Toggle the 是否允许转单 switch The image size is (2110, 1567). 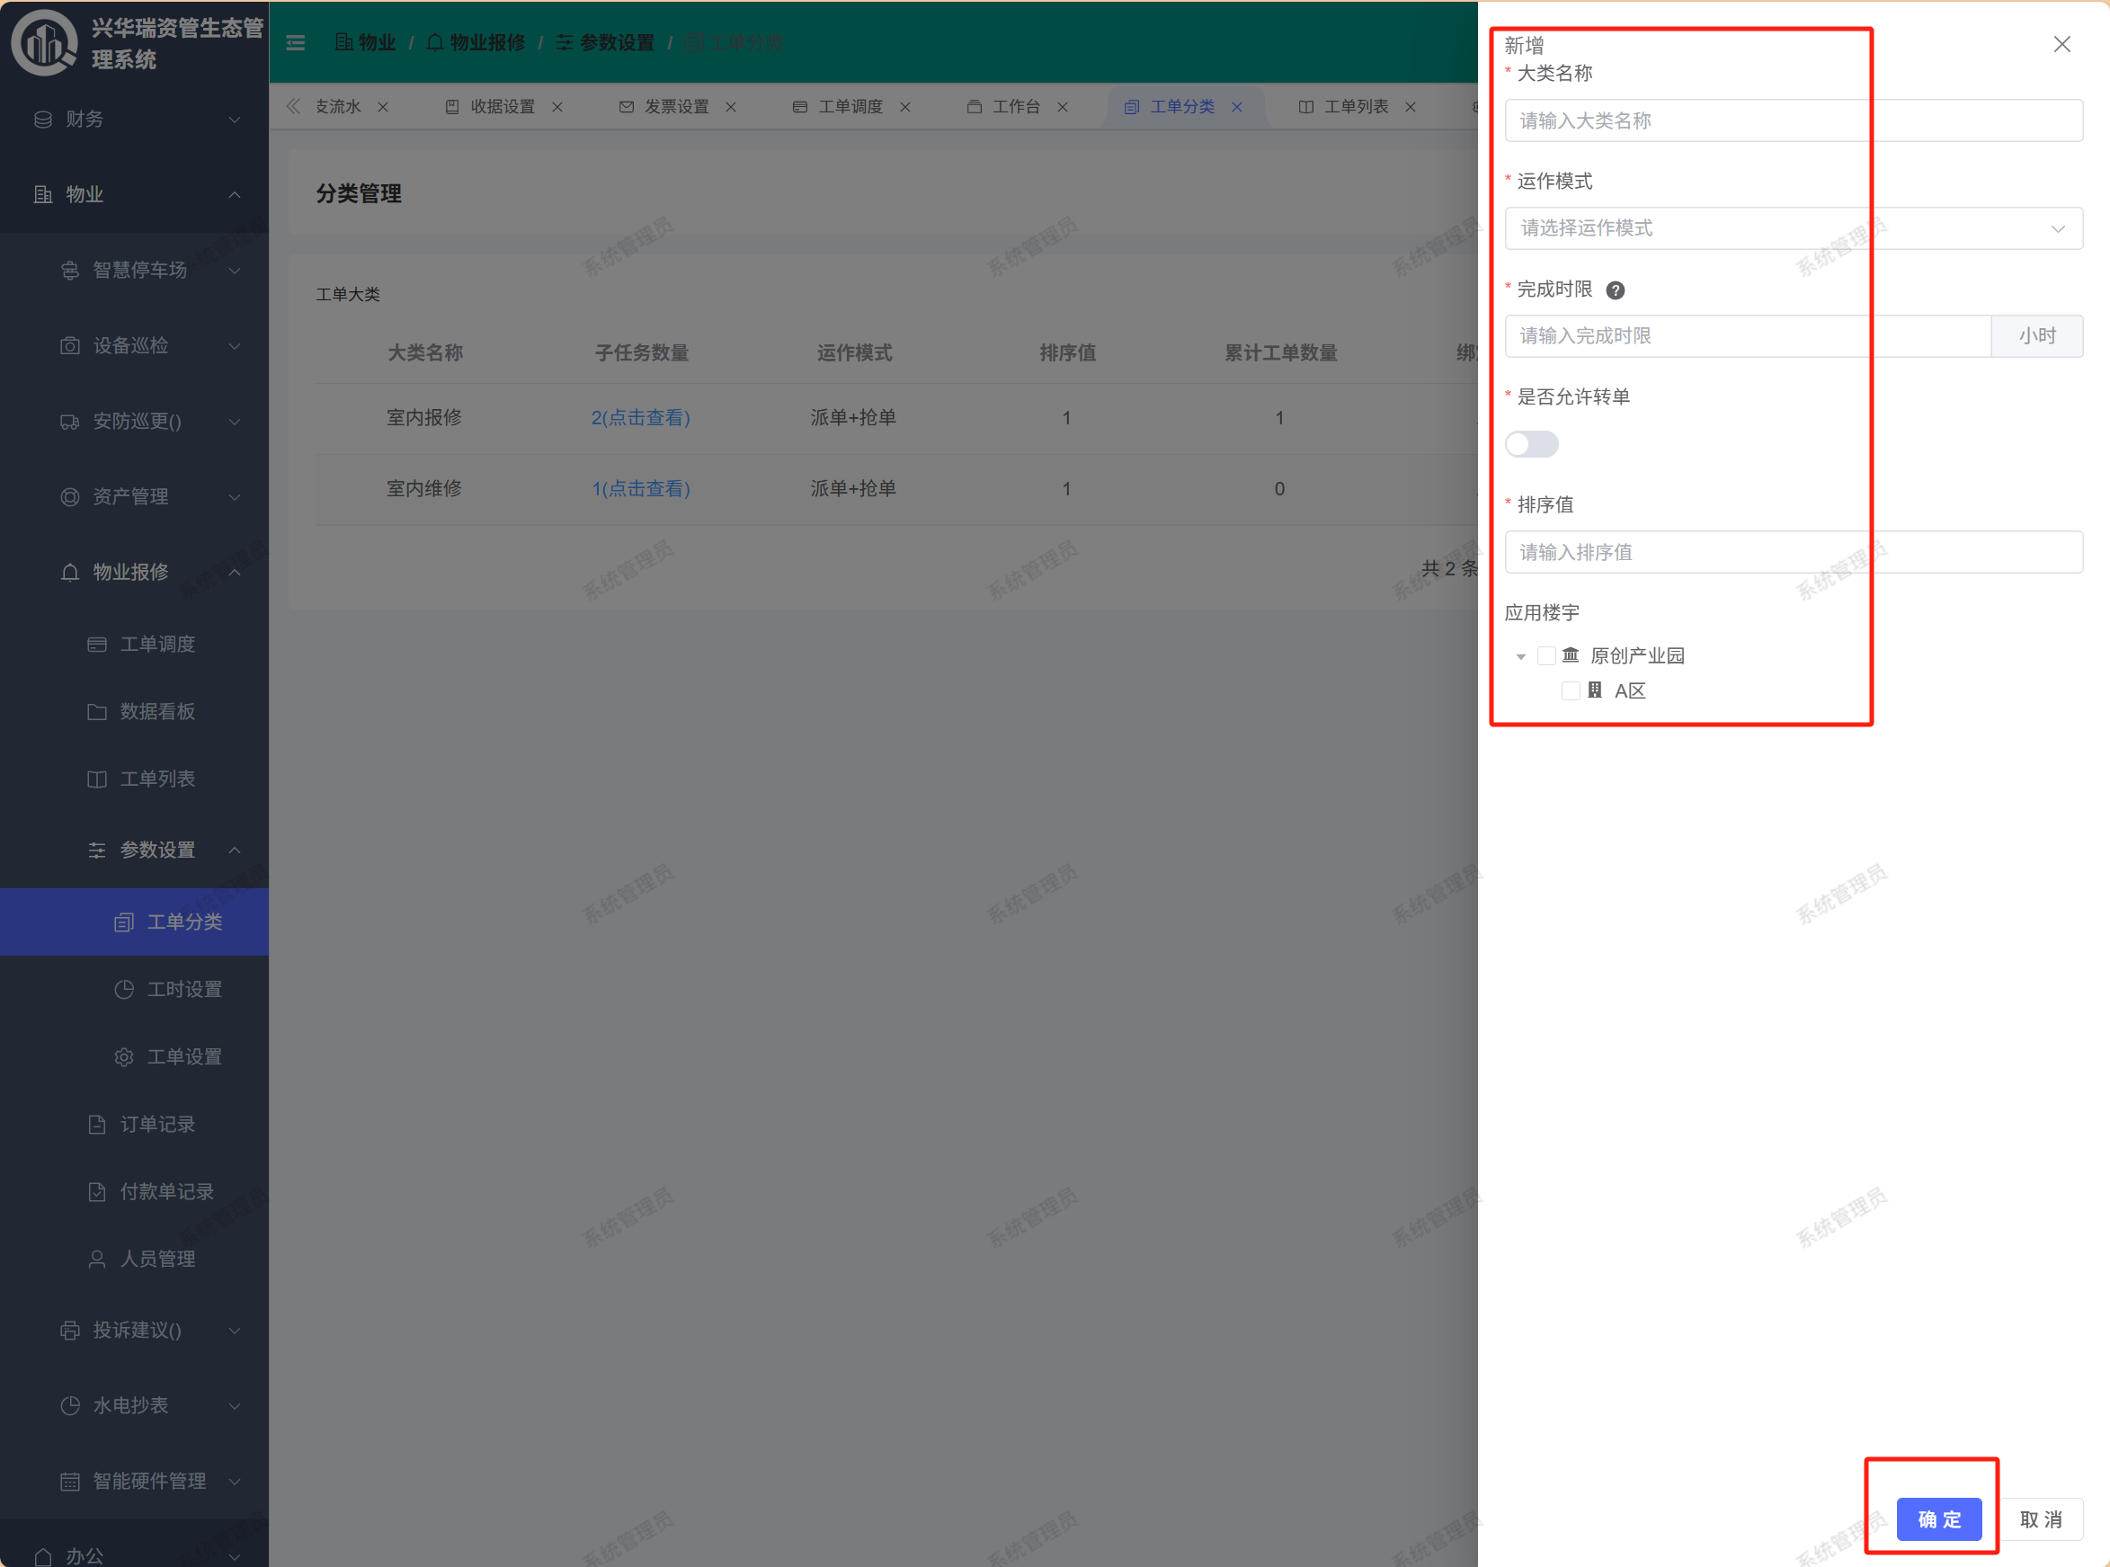click(1530, 444)
